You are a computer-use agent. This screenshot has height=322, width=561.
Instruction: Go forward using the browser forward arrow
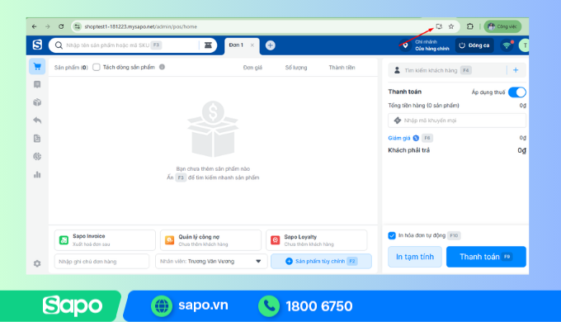click(x=48, y=26)
